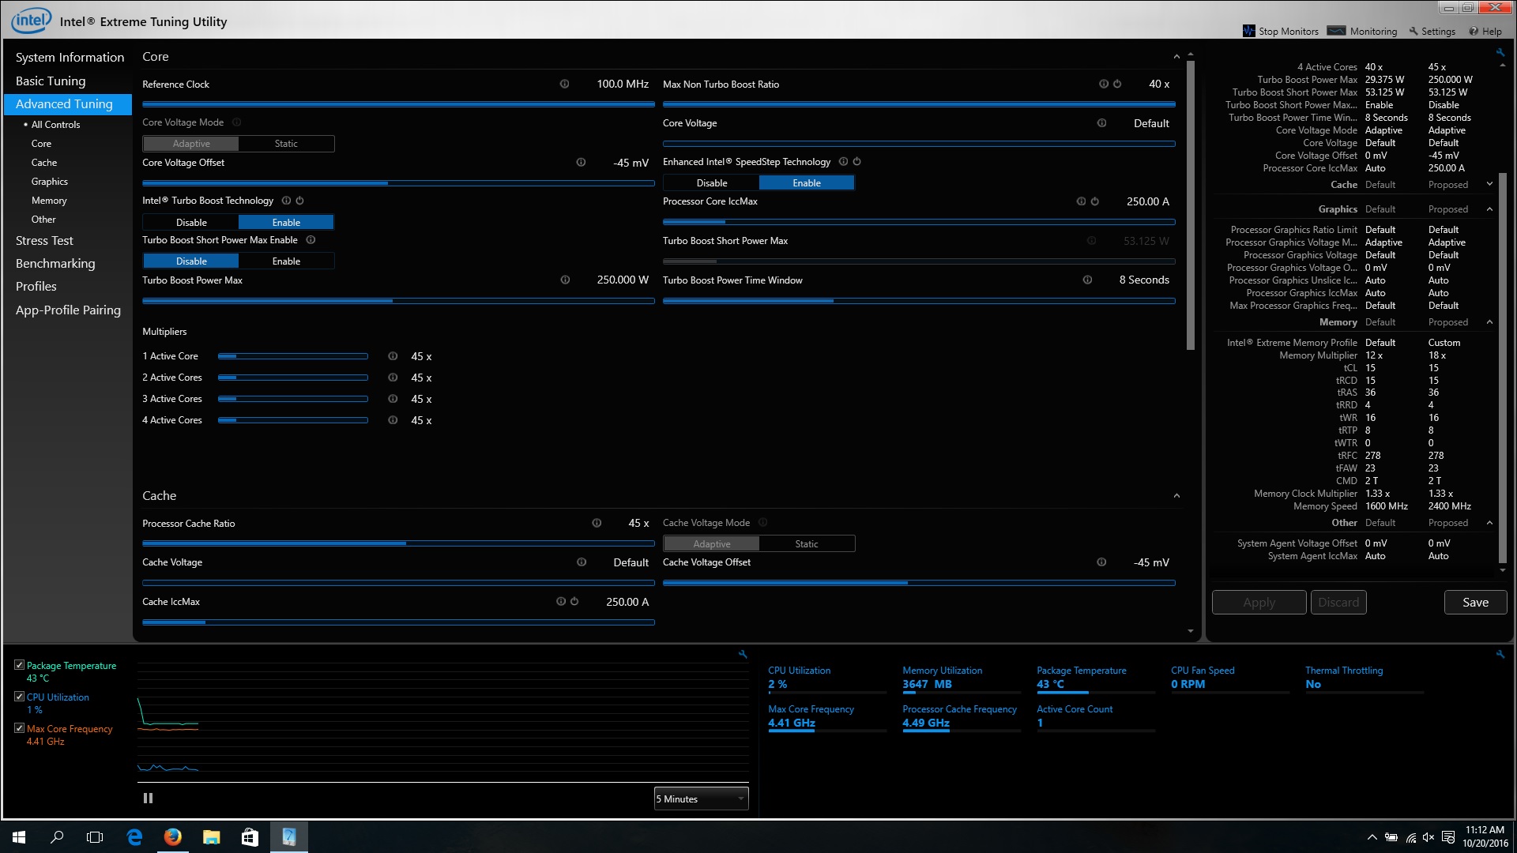
Task: Click info icon for Cache Voltage Offset
Action: point(1101,562)
